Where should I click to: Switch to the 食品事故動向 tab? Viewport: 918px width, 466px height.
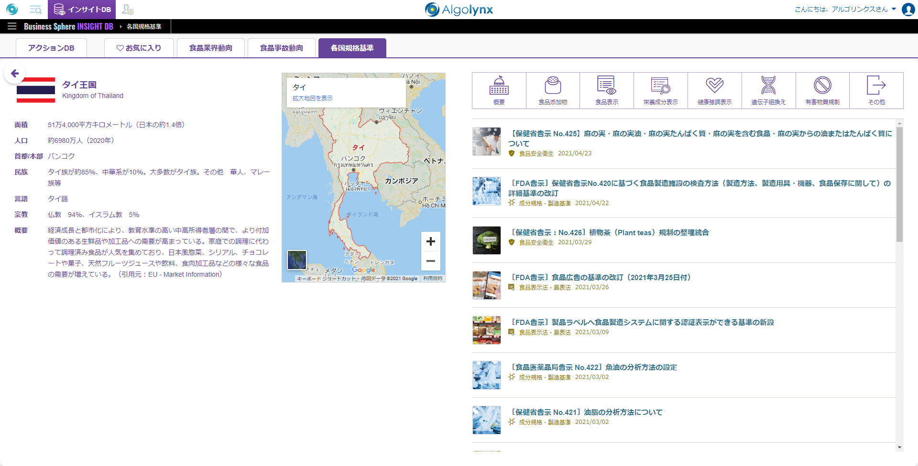tap(282, 48)
